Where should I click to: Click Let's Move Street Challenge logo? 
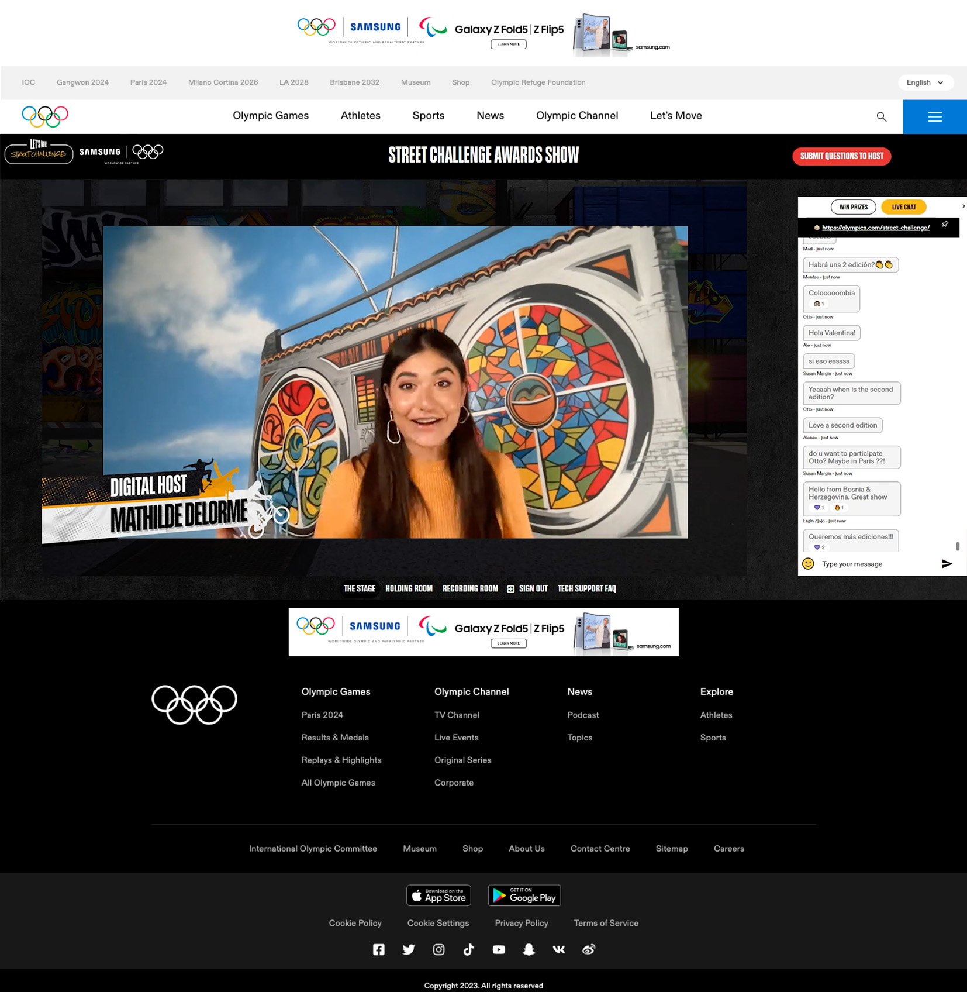tap(39, 152)
